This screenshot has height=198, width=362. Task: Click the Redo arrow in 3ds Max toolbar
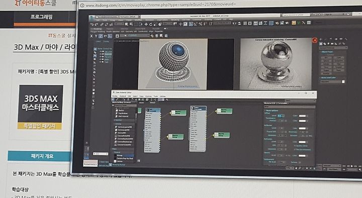pos(97,25)
